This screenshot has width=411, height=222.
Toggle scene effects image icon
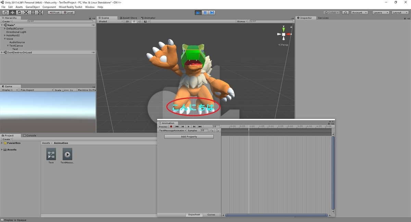coord(146,21)
